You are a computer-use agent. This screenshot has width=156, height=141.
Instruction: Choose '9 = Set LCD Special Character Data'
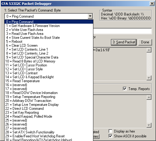pos(49,57)
